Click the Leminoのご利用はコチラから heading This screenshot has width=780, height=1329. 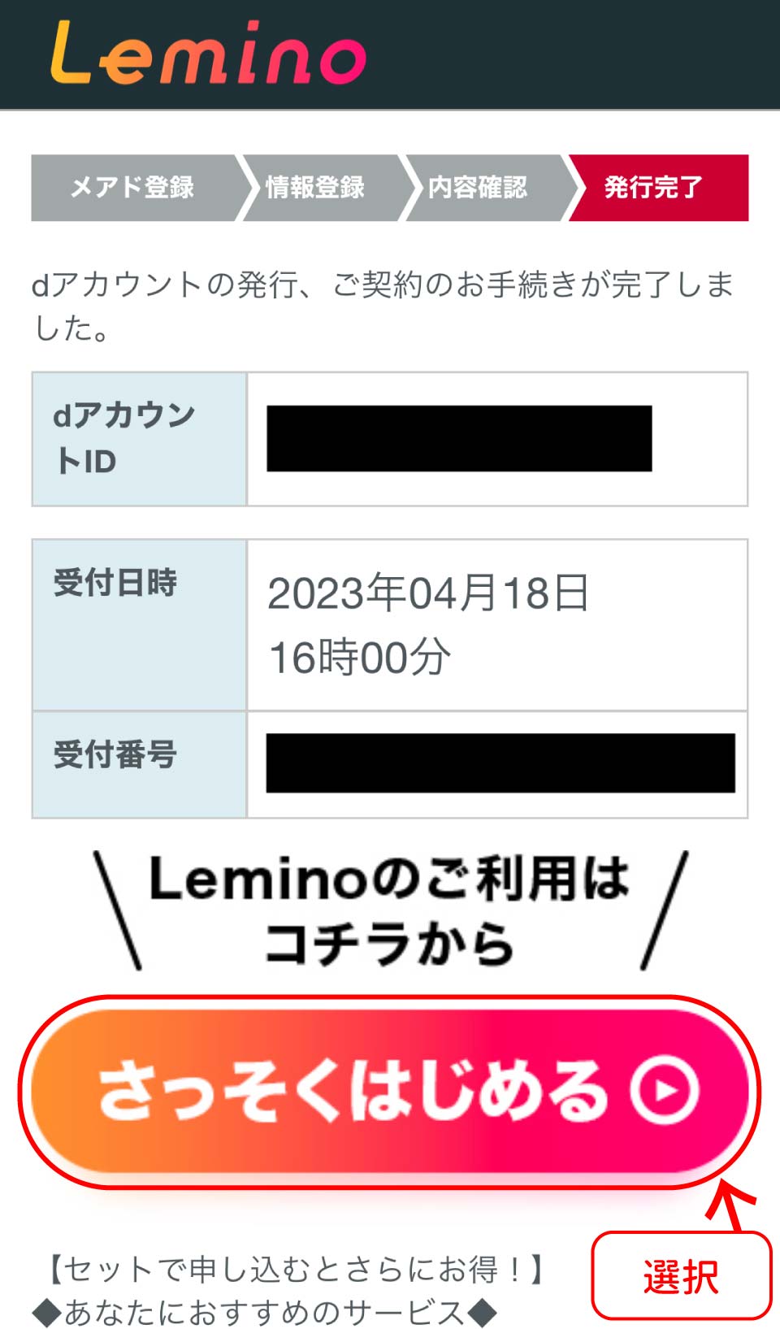[x=390, y=910]
